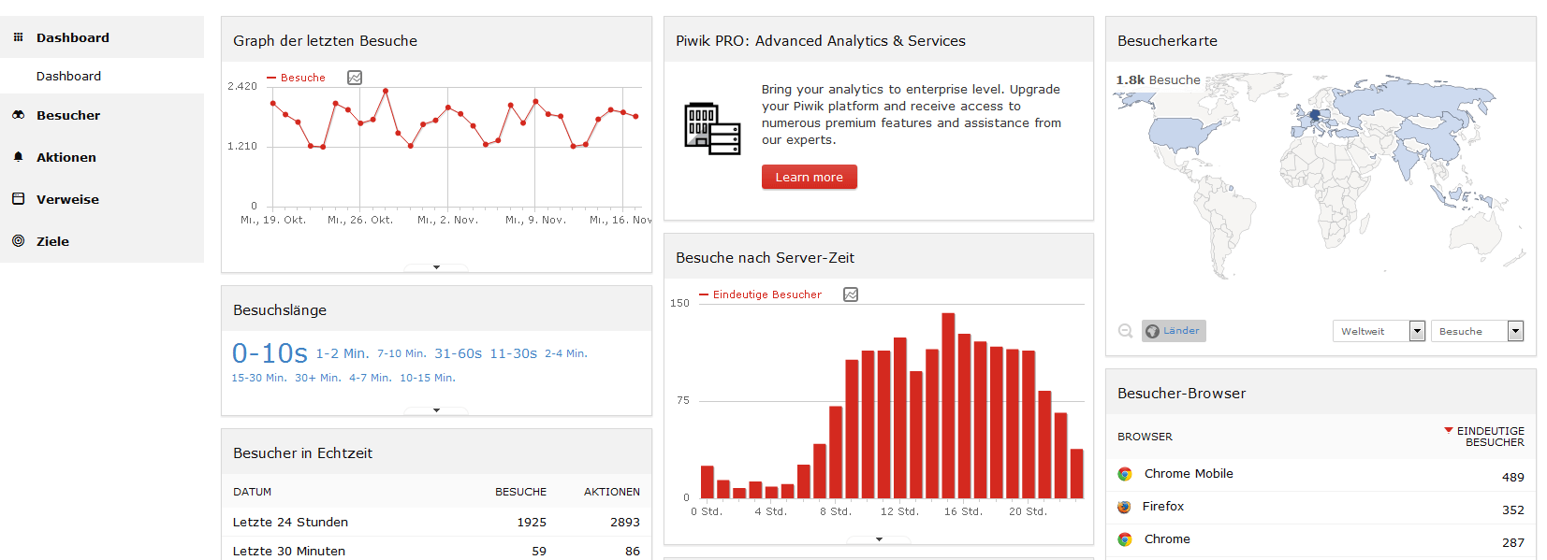Click the Firefox browser icon
The image size is (1547, 560).
point(1125,507)
